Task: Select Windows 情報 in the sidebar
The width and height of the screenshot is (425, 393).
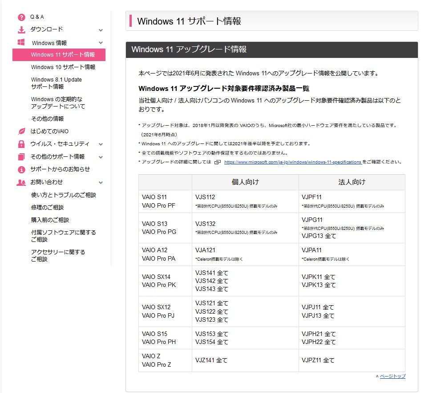Action: 49,43
